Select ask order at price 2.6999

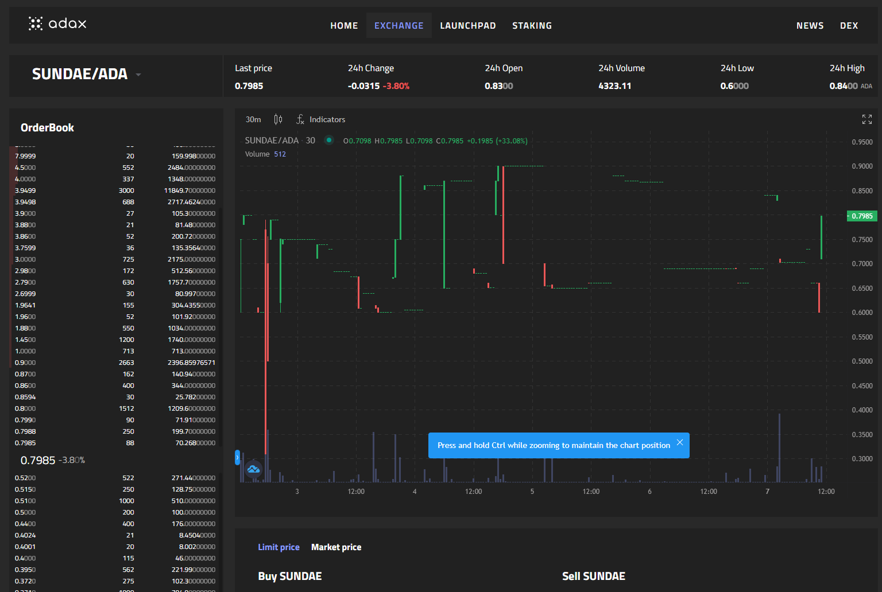pos(115,294)
